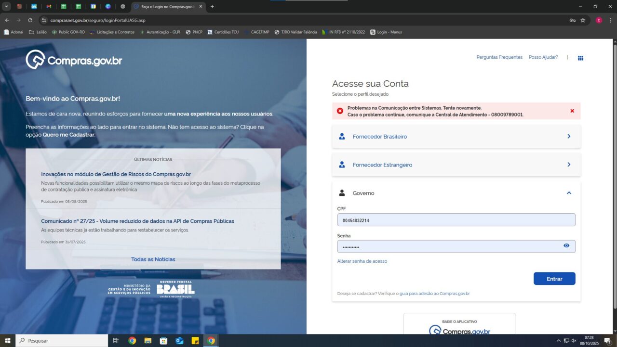Viewport: 617px width, 347px height.
Task: Expand Fornecedor Estrangeiro profile
Action: (x=456, y=165)
